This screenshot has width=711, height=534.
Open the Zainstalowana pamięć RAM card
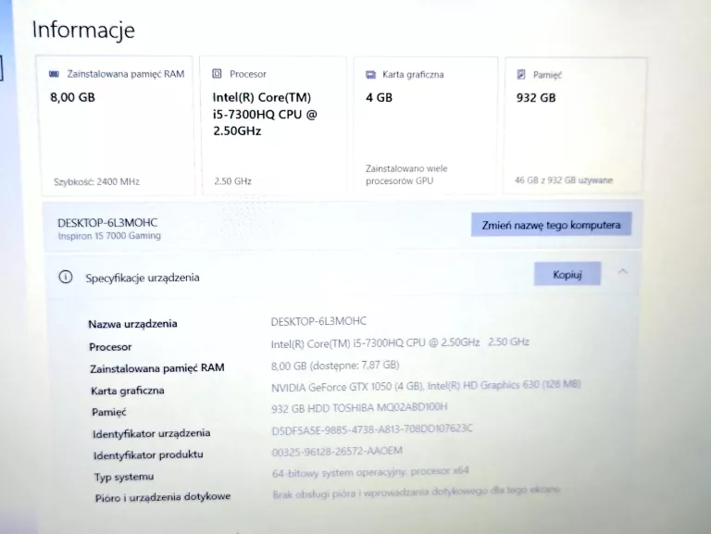click(x=116, y=126)
